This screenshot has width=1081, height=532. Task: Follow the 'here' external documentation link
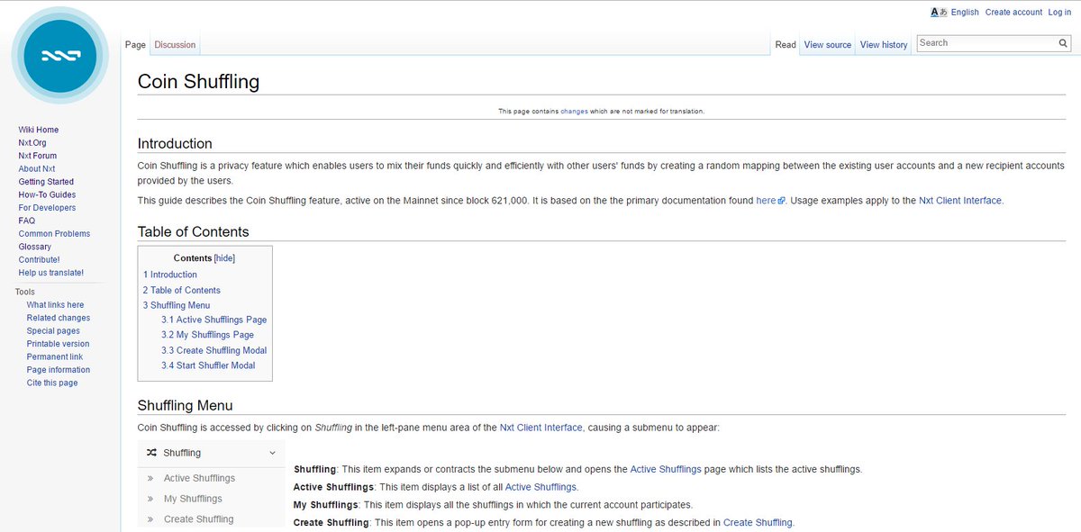click(x=766, y=201)
